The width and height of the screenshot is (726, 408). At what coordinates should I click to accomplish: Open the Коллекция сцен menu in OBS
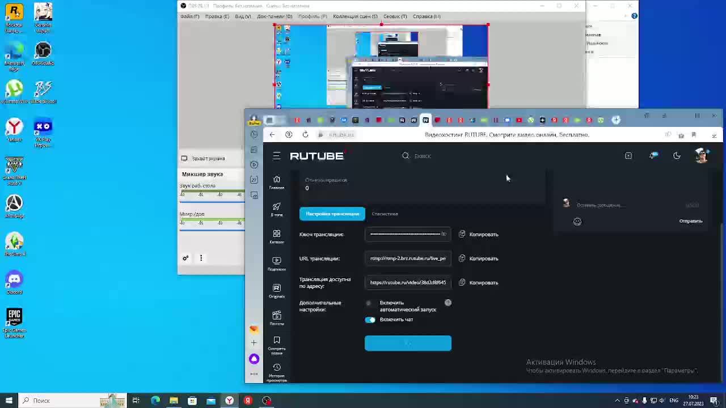pyautogui.click(x=355, y=16)
